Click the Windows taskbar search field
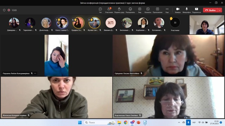The height and width of the screenshot is (126, 225). (x=99, y=122)
